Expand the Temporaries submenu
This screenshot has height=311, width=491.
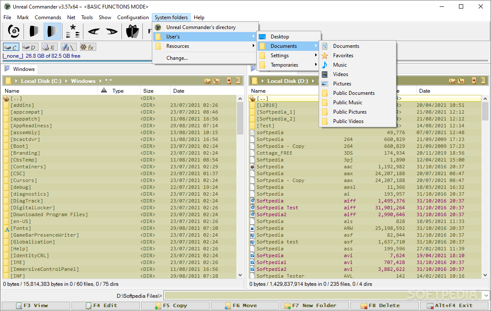288,65
